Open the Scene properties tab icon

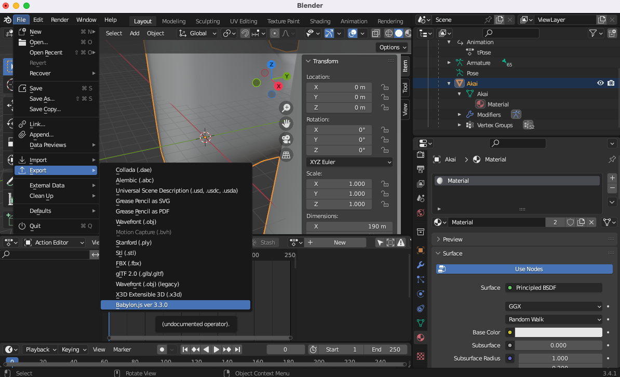pyautogui.click(x=420, y=198)
